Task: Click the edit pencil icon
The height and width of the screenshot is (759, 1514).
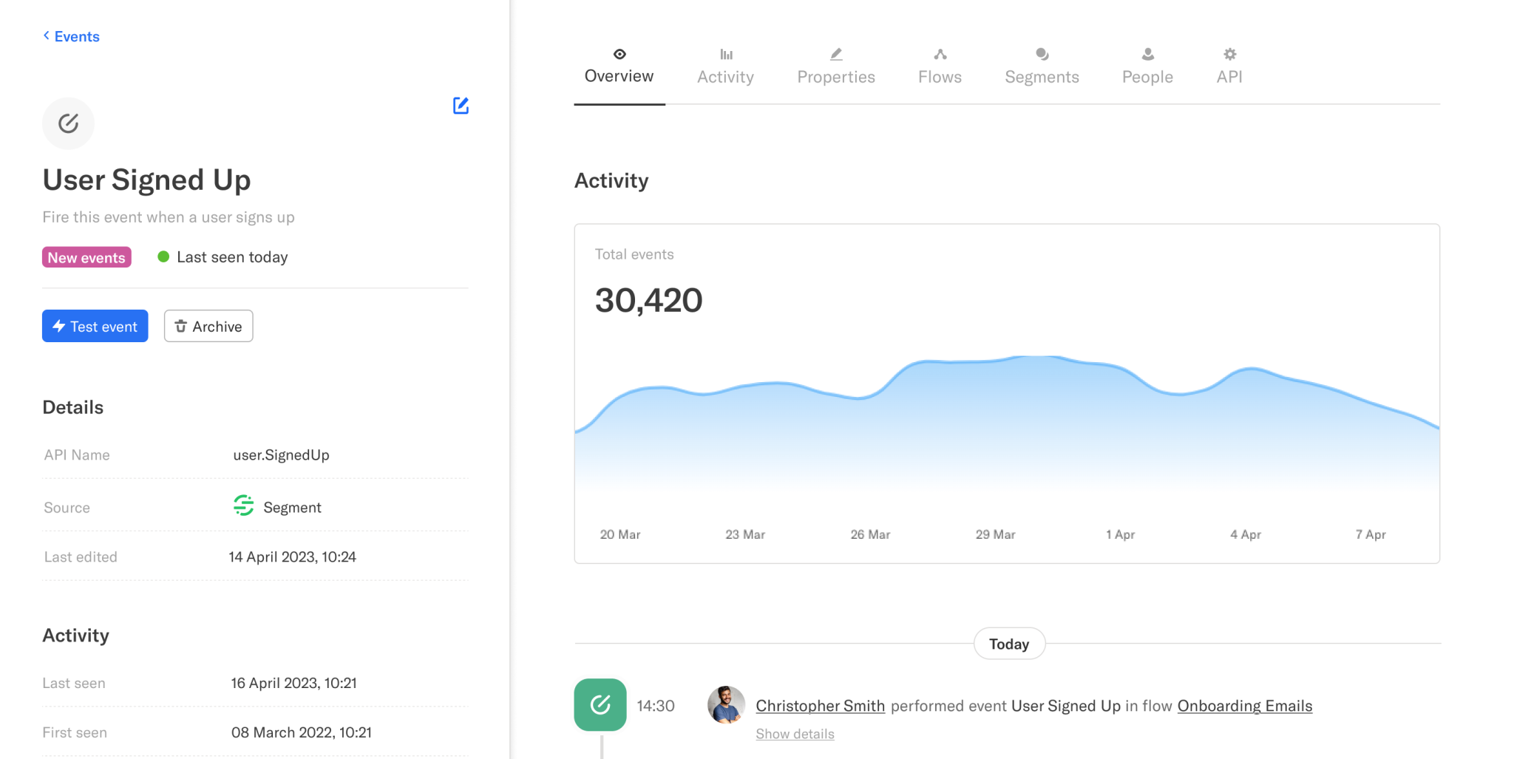Action: (461, 106)
